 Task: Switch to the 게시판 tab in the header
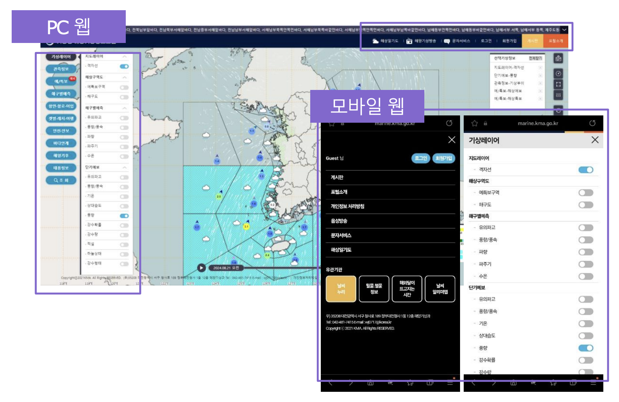tap(532, 41)
